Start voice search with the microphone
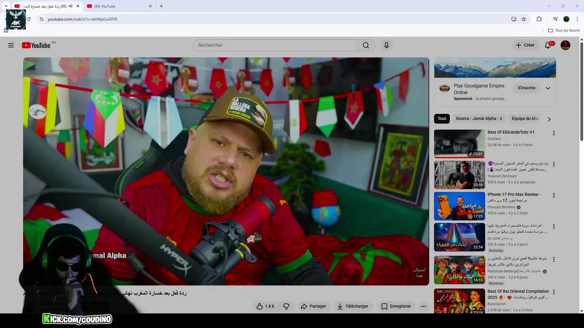Screen dimensions: 584x328 [386, 45]
